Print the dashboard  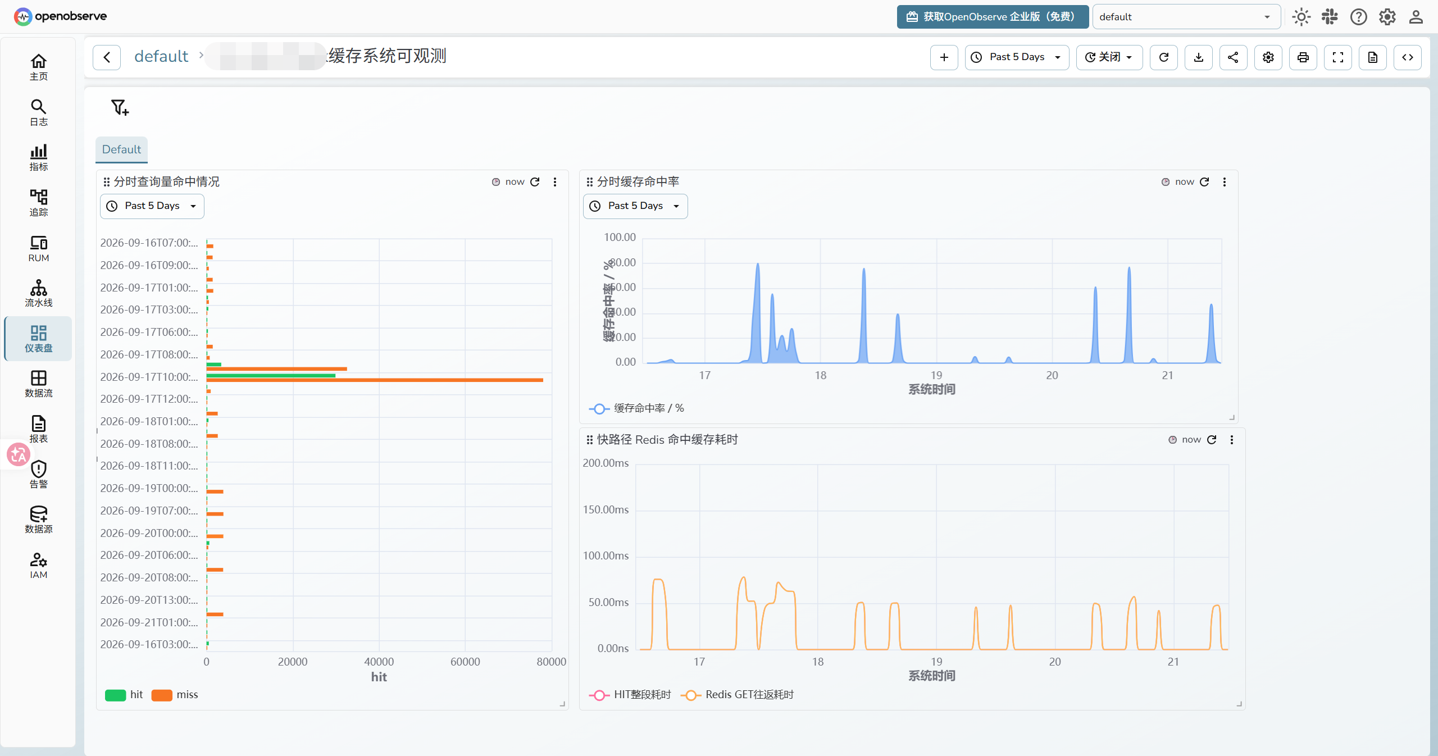click(x=1303, y=57)
